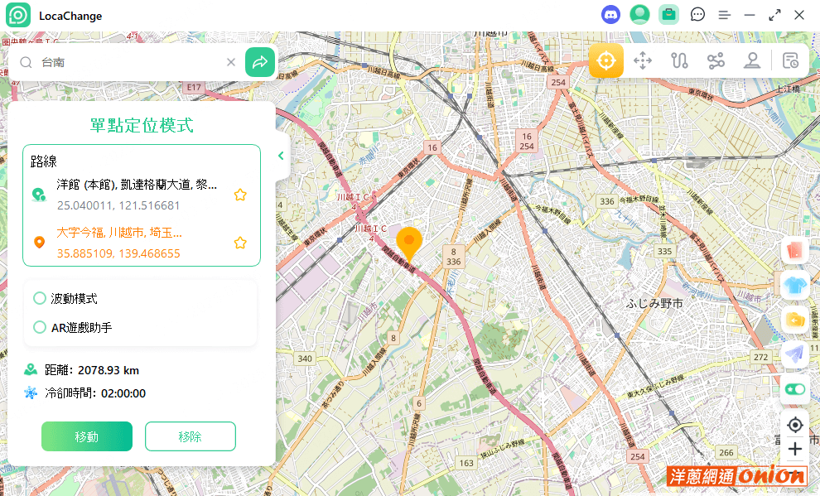Open the hamburger menu in title bar
Viewport: 820px width, 496px height.
724,15
